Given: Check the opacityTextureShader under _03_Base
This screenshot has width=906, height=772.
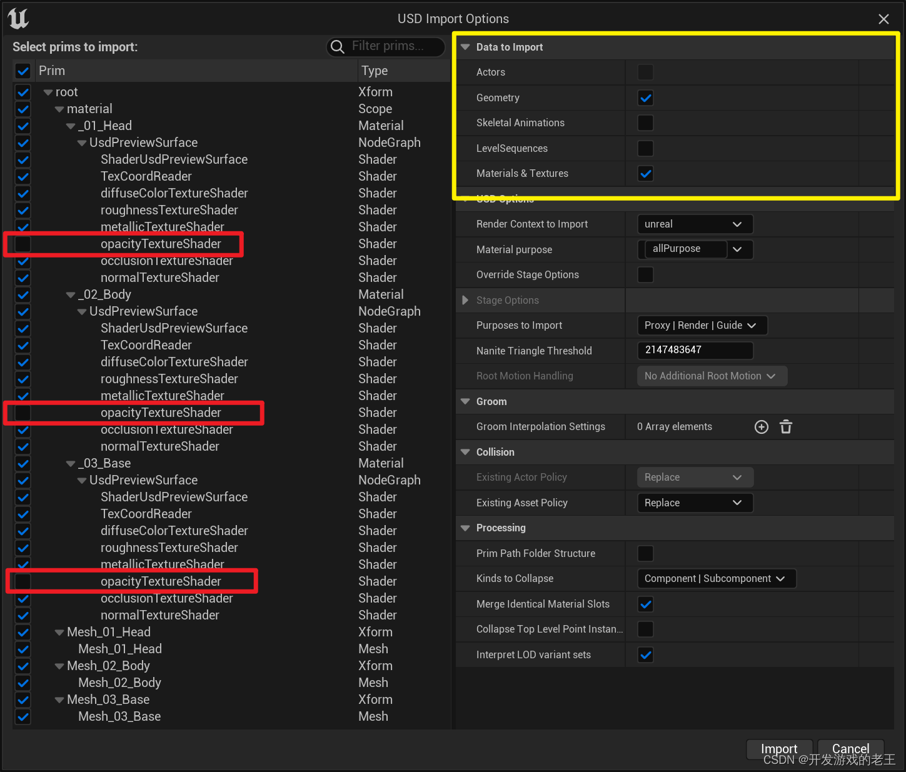Looking at the screenshot, I should coord(23,581).
